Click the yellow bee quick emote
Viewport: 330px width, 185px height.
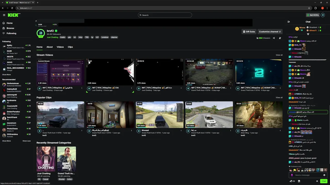(x=295, y=170)
